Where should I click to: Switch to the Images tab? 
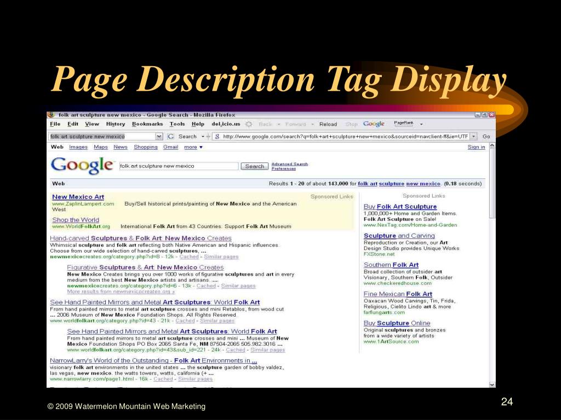point(78,147)
